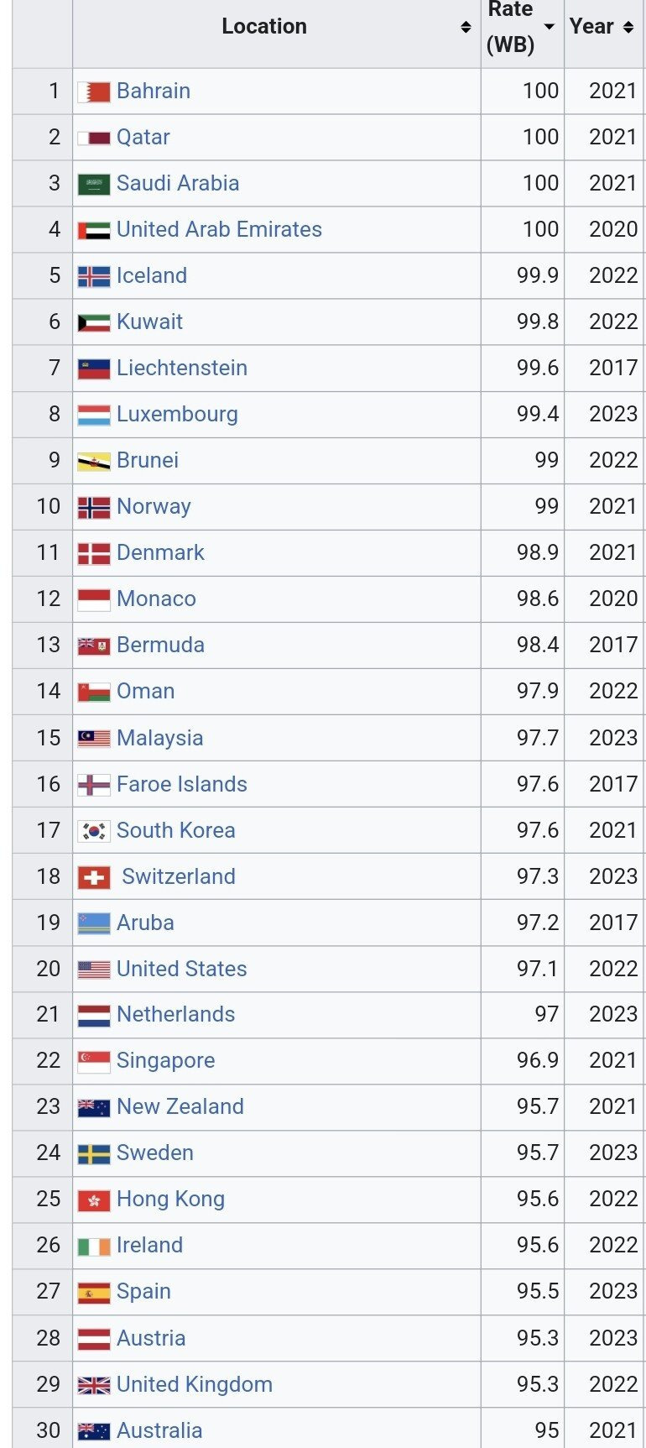
Task: Click the Bahrain flag icon
Action: pos(94,91)
